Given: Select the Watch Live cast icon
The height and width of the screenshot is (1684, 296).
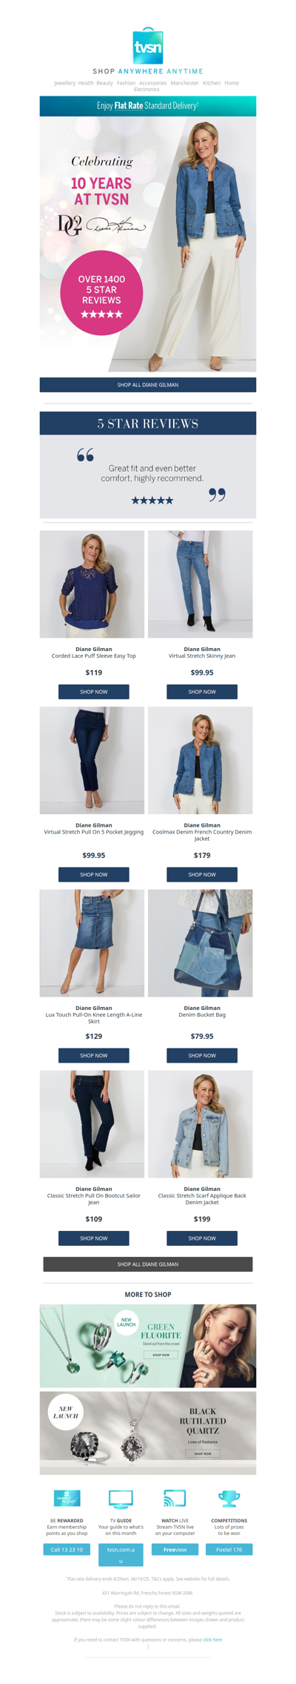Looking at the screenshot, I should click(175, 1498).
